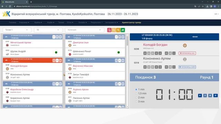
Task: Open the Татамі 1 dropdown
Action: [x=17, y=30]
